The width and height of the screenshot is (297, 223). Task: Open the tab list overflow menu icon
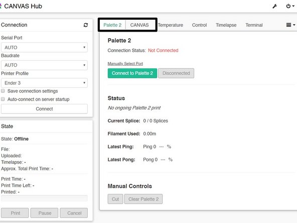click(290, 25)
